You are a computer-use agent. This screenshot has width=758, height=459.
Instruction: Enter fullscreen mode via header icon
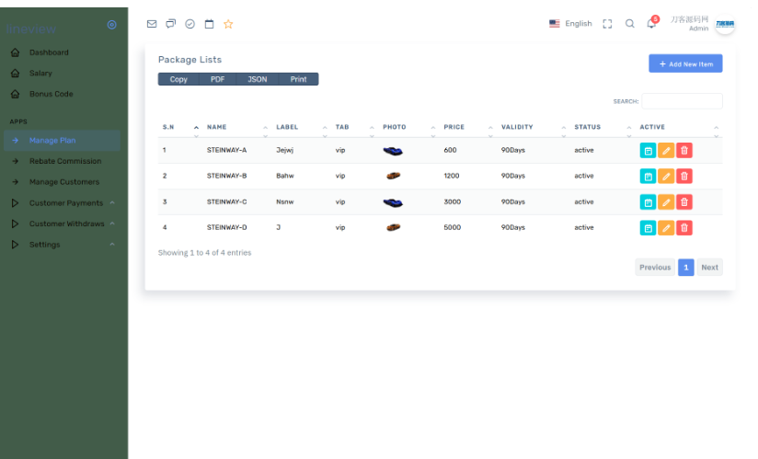click(x=607, y=24)
